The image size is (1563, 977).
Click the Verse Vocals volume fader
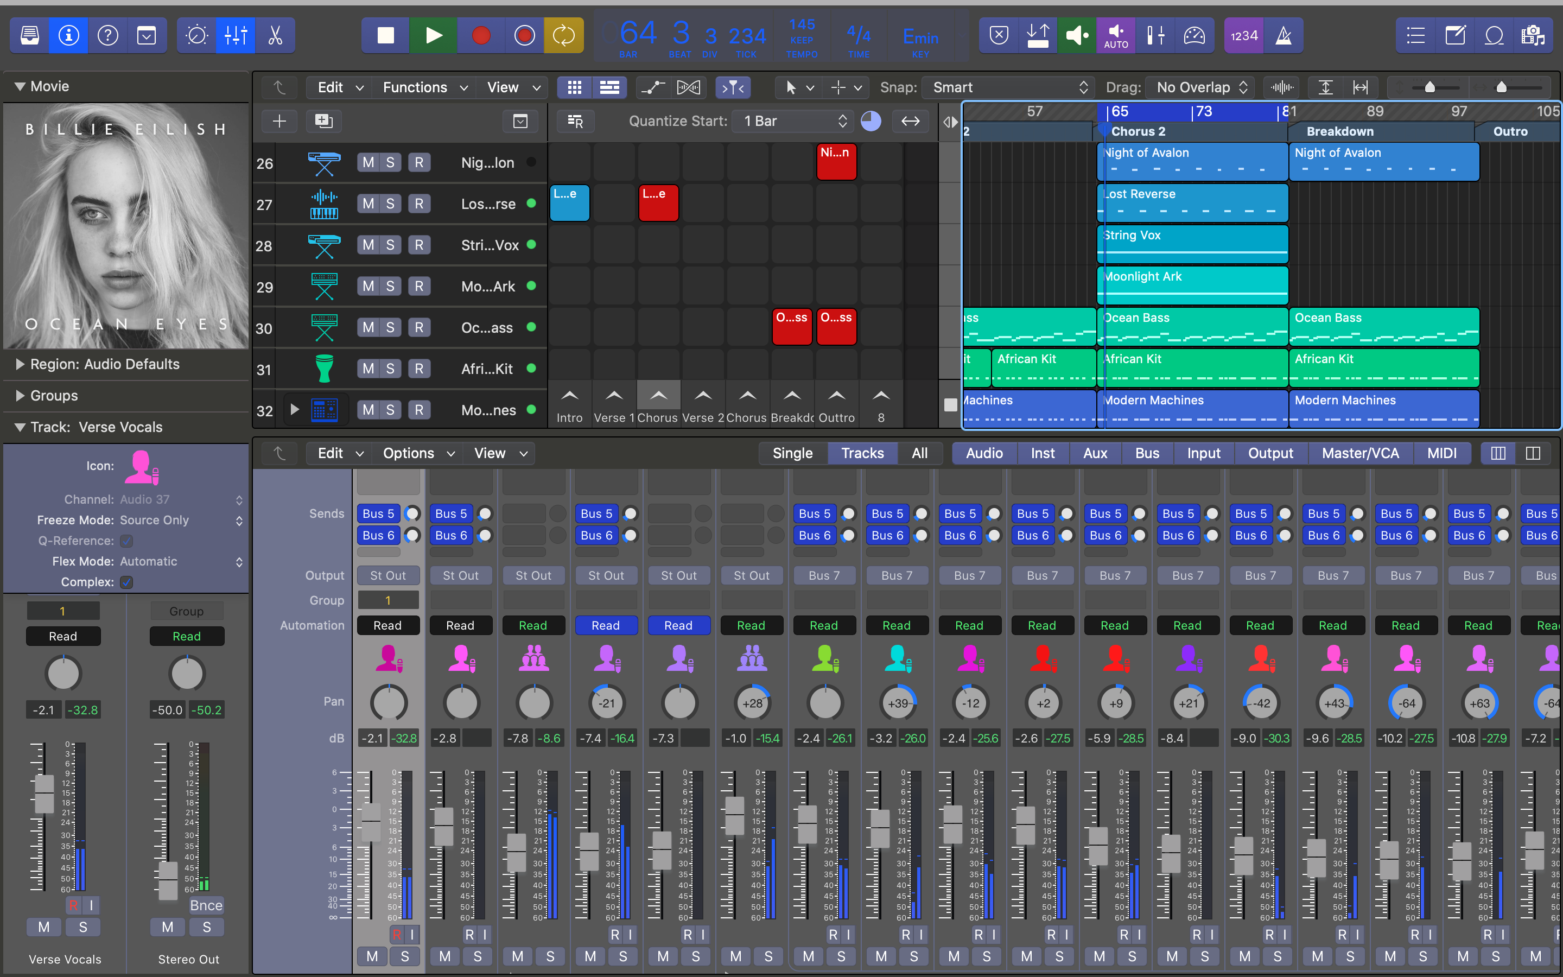pyautogui.click(x=44, y=794)
